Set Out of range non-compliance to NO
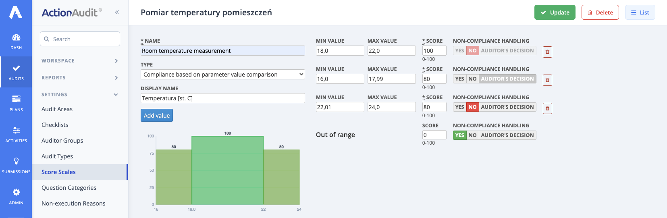Image resolution: width=667 pixels, height=218 pixels. (472, 135)
